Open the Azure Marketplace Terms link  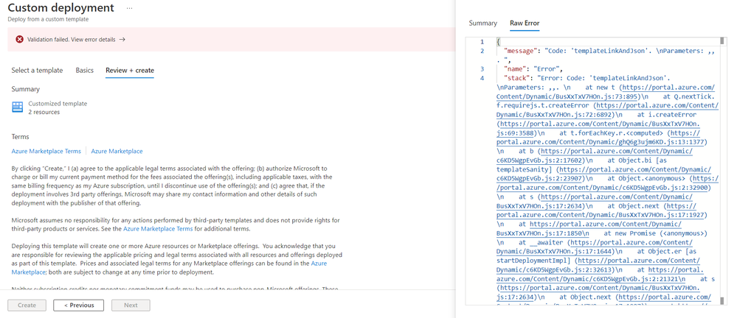click(x=46, y=151)
